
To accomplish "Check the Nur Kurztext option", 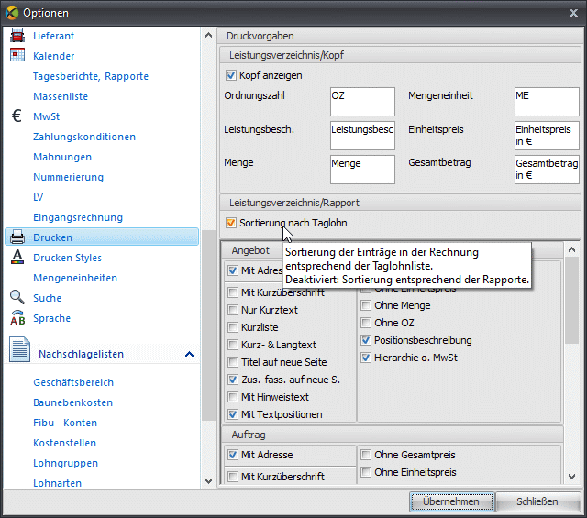I will 233,310.
